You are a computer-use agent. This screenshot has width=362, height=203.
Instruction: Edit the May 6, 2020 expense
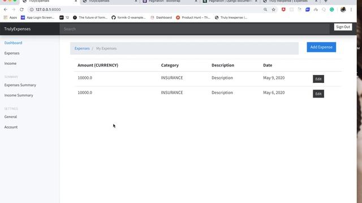pyautogui.click(x=318, y=94)
